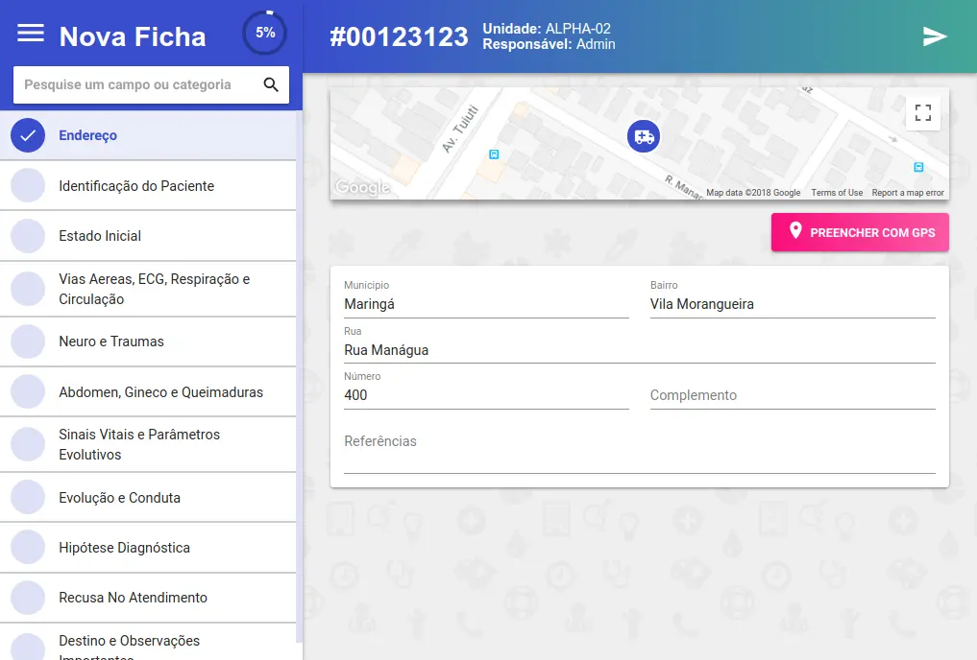This screenshot has width=977, height=660.
Task: Toggle the Estado Inicial status circle
Action: coord(28,236)
